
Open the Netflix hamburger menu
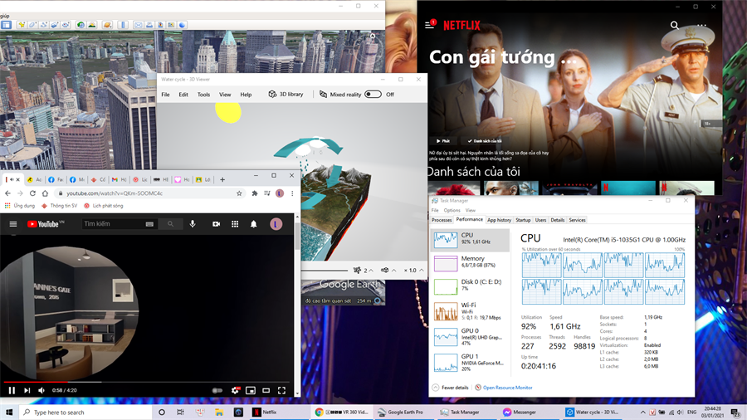point(429,25)
